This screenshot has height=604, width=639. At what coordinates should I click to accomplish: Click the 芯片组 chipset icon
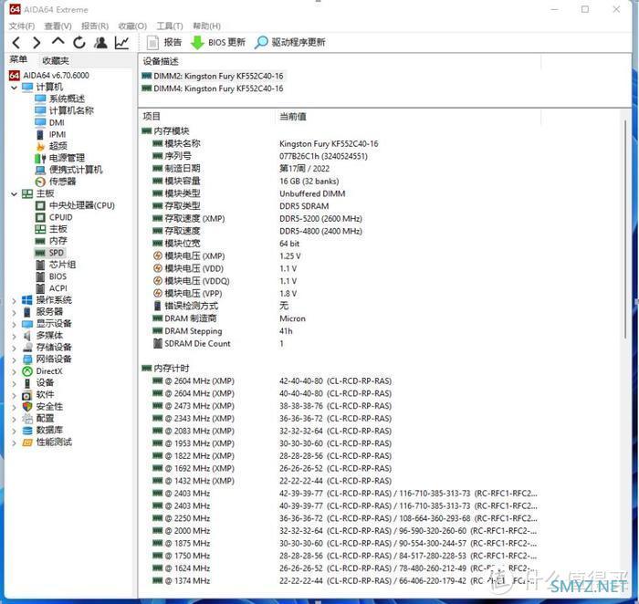[40, 265]
